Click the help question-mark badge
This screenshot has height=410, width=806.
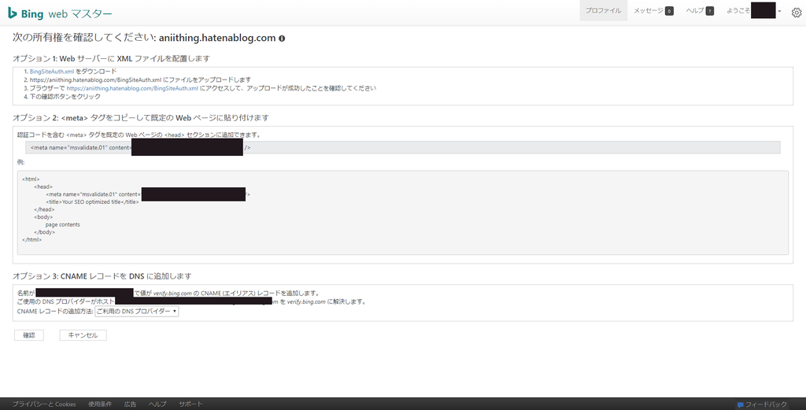coord(710,11)
